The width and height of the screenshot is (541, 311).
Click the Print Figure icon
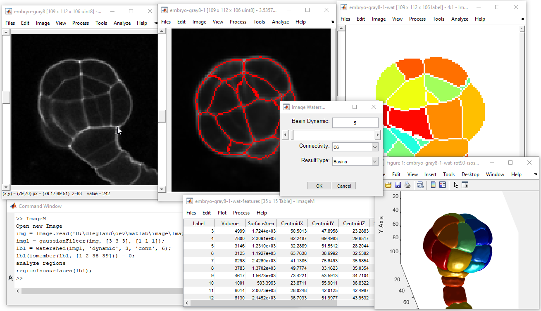(x=407, y=185)
